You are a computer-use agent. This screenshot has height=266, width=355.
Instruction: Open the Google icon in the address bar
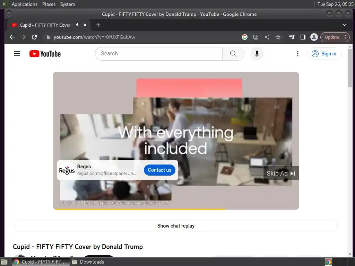[244, 37]
